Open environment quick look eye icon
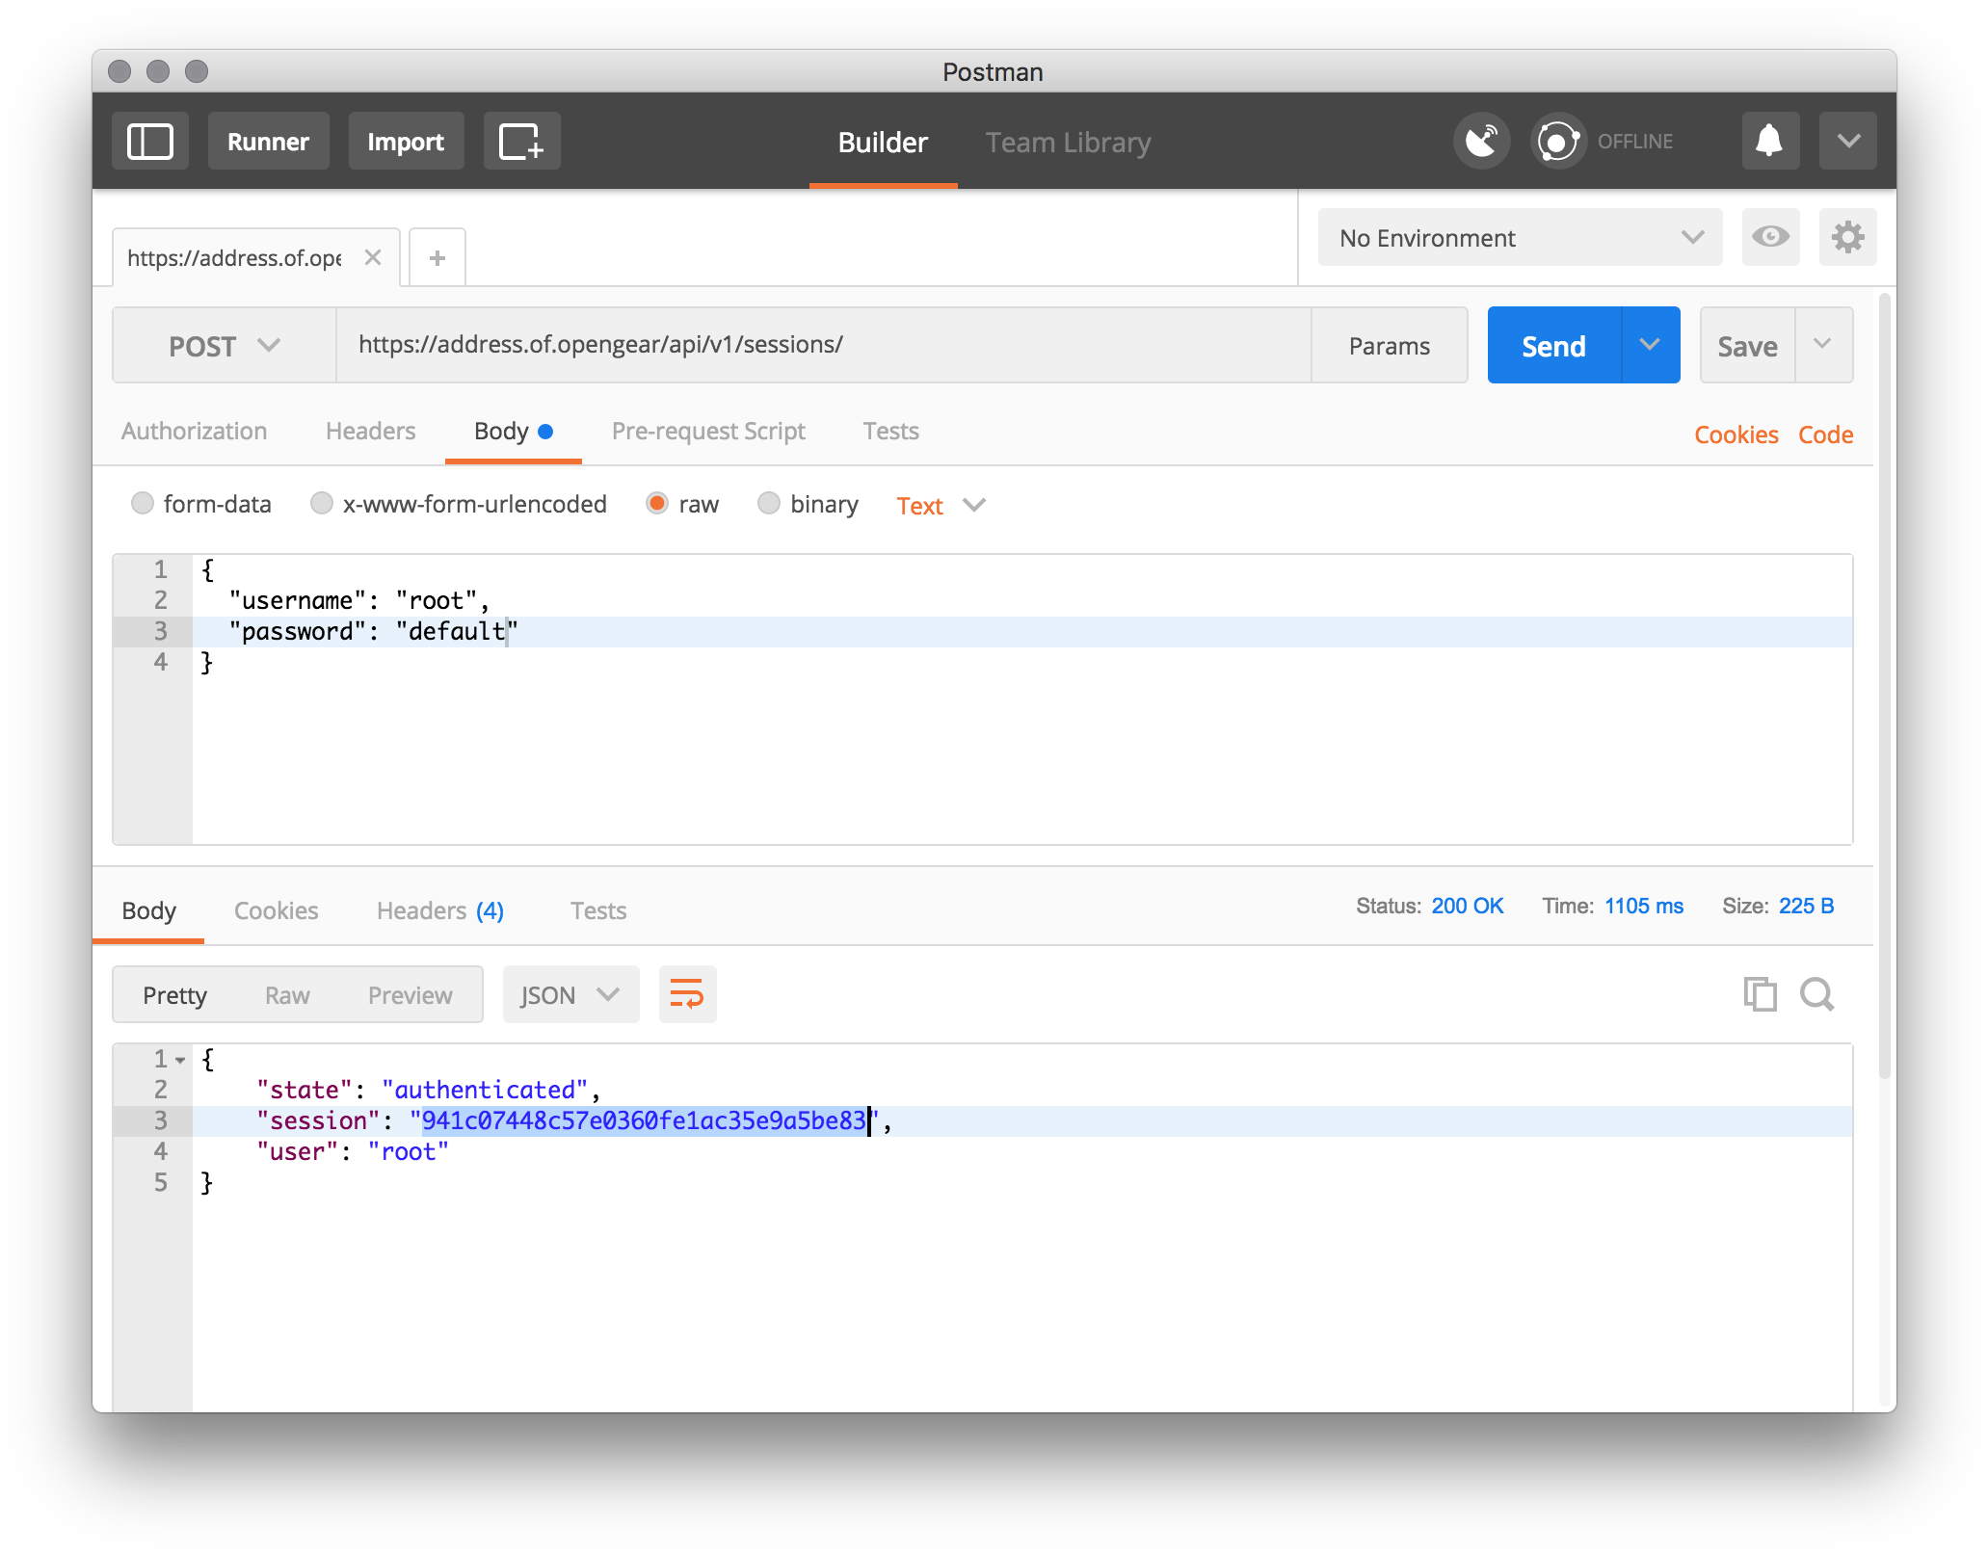This screenshot has height=1554, width=1988. click(x=1770, y=237)
